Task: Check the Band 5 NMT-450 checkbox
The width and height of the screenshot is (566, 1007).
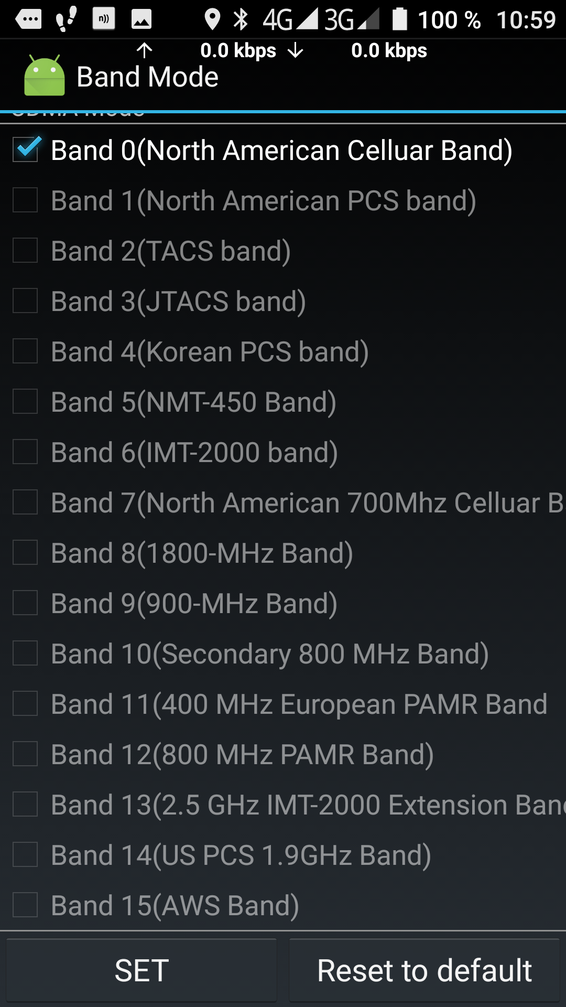Action: coord(26,402)
